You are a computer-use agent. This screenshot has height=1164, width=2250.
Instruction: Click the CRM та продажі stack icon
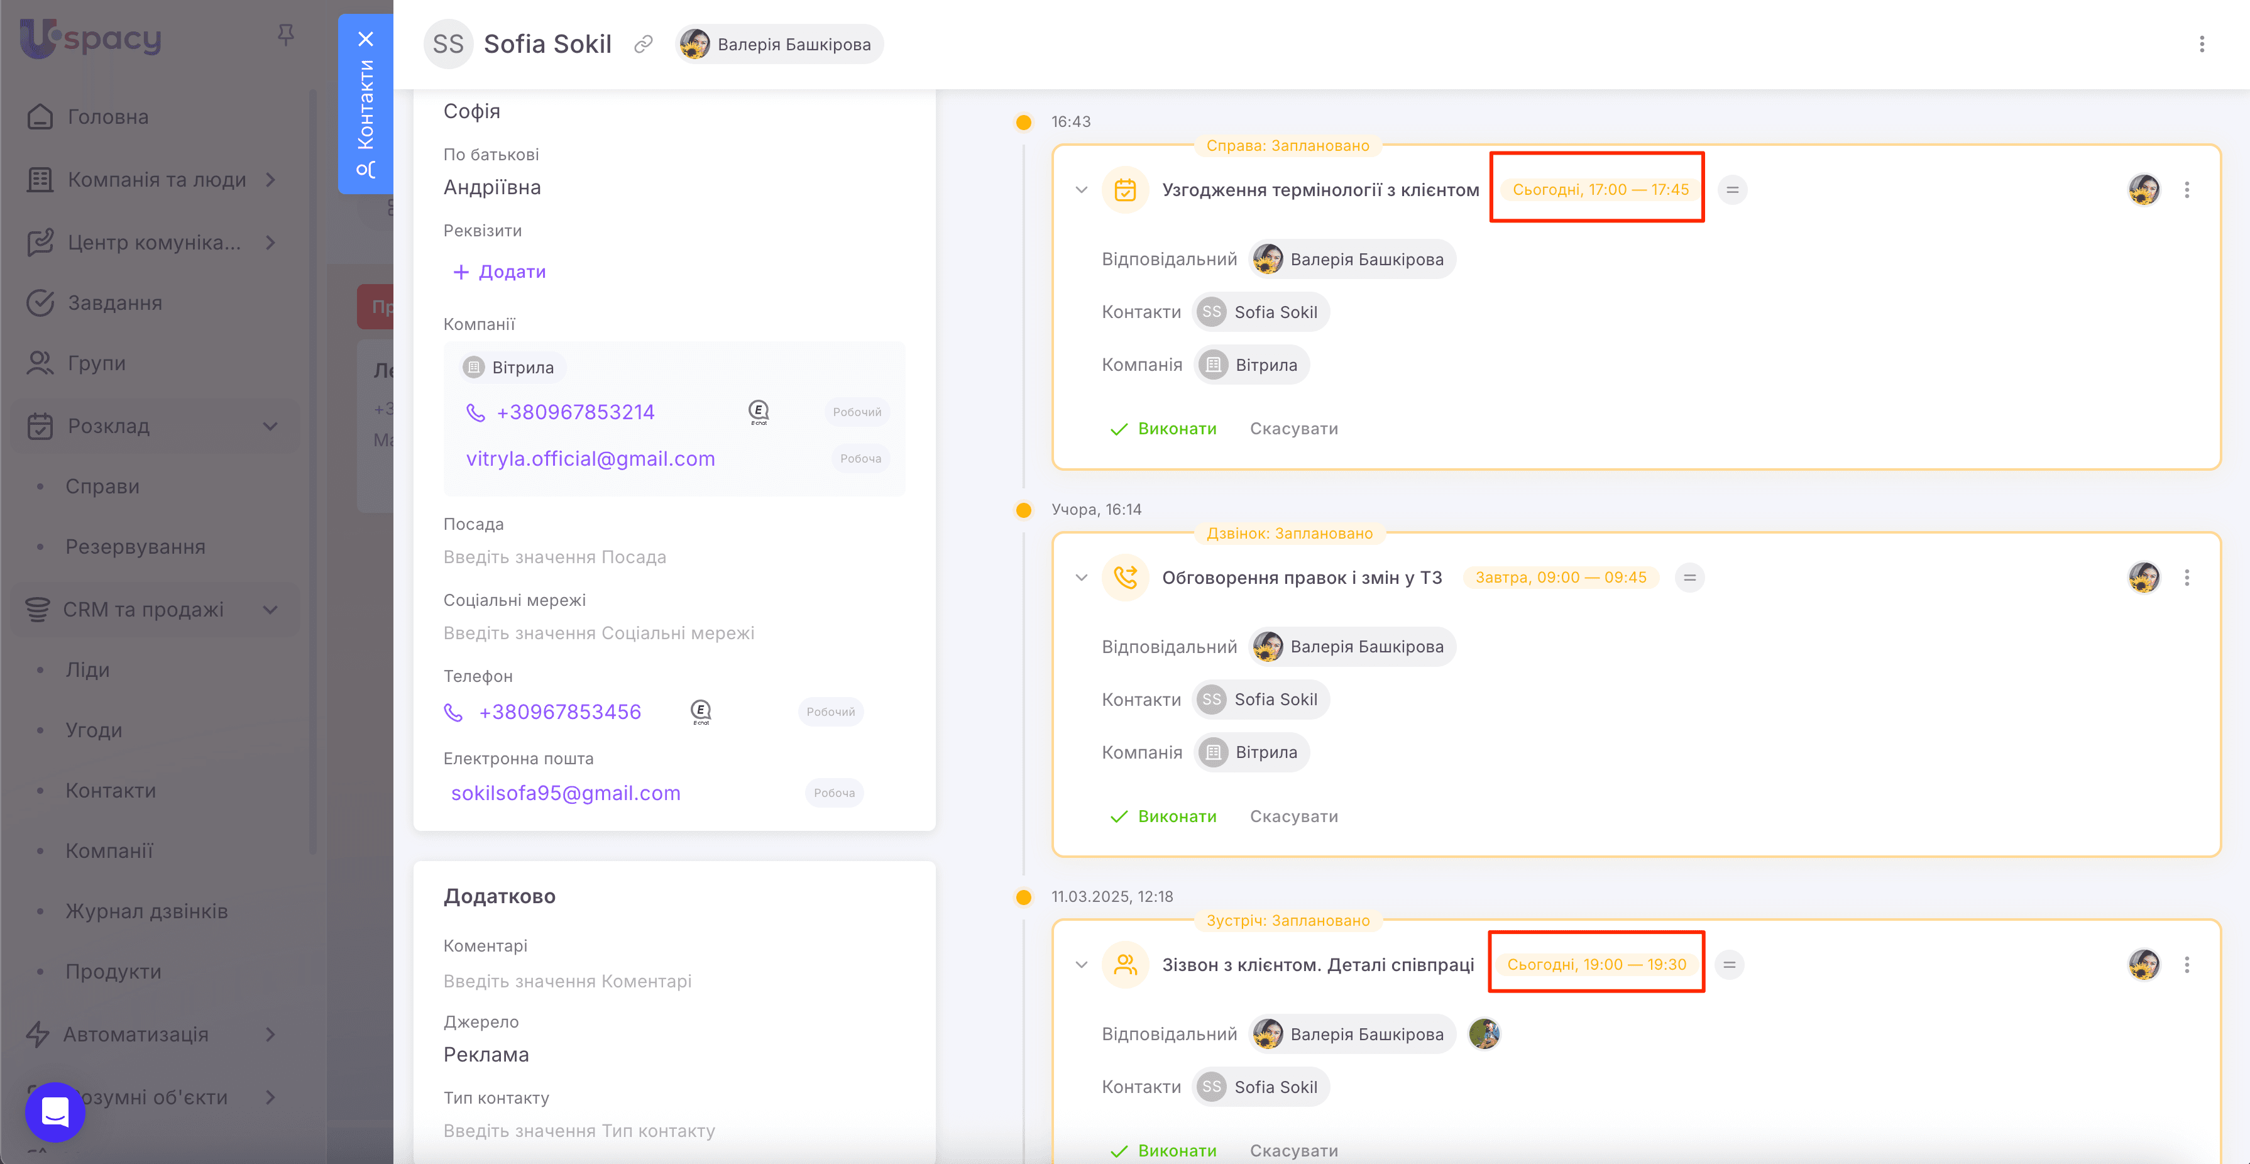[x=38, y=610]
